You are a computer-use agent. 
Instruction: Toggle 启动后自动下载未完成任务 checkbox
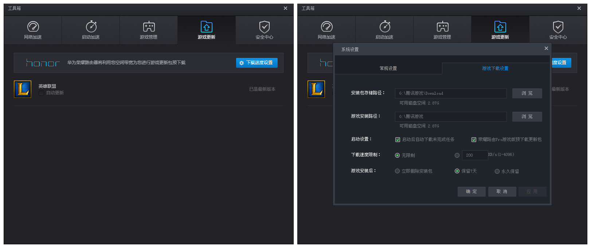(x=398, y=139)
